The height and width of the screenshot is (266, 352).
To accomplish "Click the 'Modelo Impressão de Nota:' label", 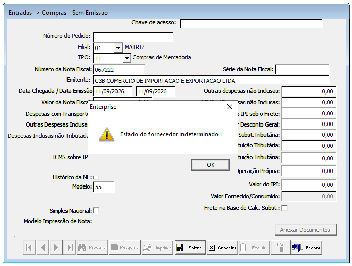I will point(58,221).
